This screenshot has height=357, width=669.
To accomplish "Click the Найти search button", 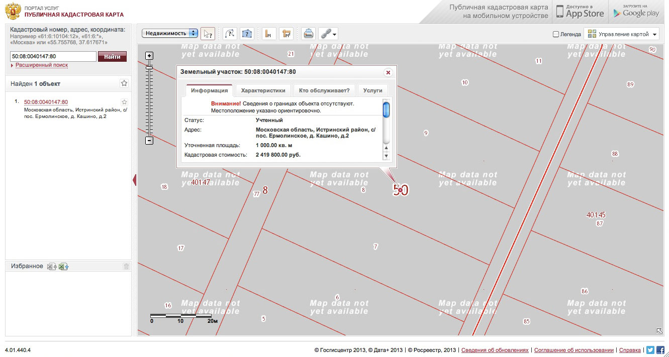I will (x=112, y=57).
